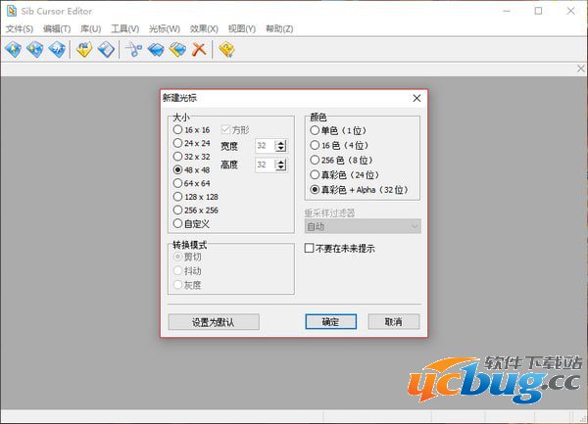Image resolution: width=588 pixels, height=424 pixels.
Task: Click the yellow Help book icon
Action: pyautogui.click(x=226, y=49)
